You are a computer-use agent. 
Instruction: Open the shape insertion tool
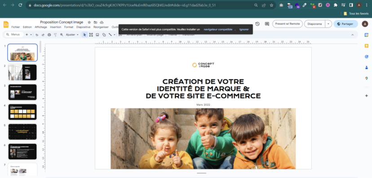pyautogui.click(x=104, y=35)
